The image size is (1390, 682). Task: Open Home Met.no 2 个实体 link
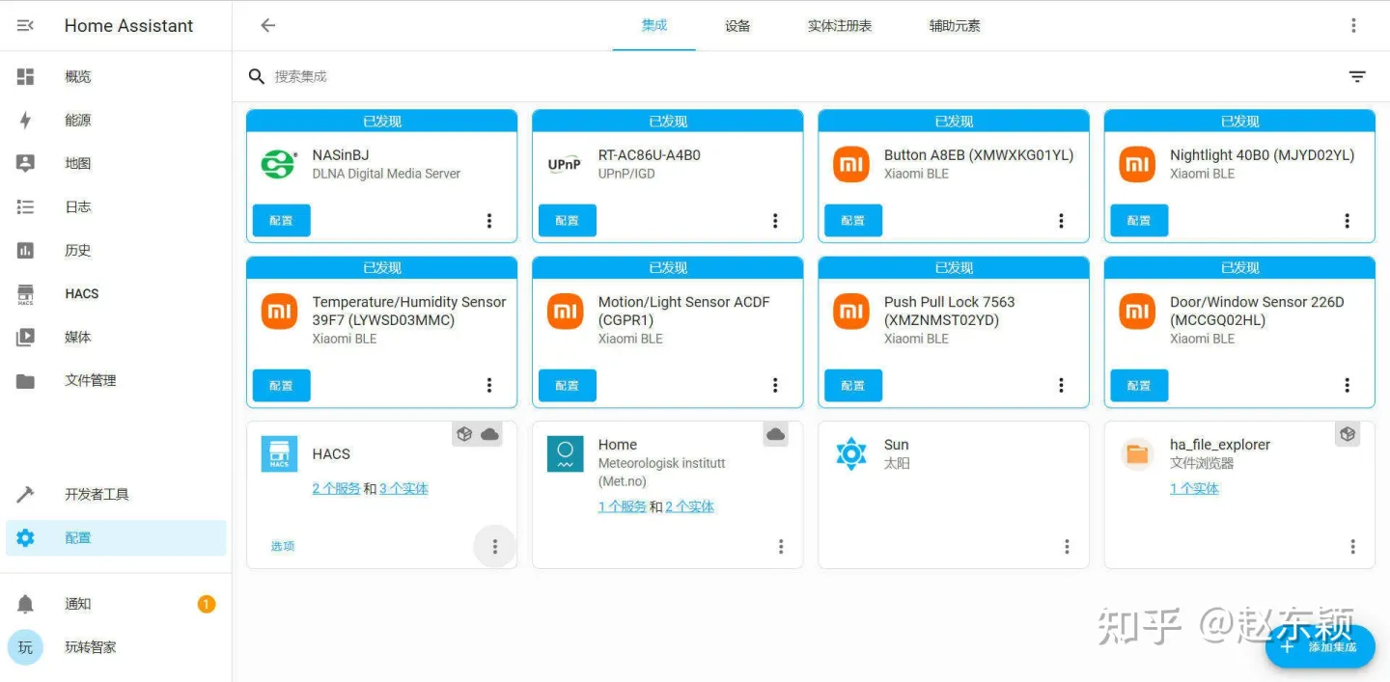click(690, 506)
